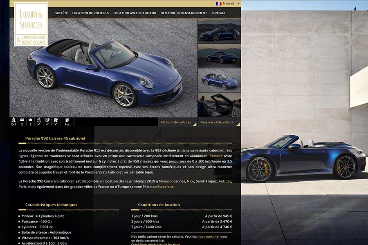
Task: Click the seats icon showing 2+2
Action: (13, 122)
